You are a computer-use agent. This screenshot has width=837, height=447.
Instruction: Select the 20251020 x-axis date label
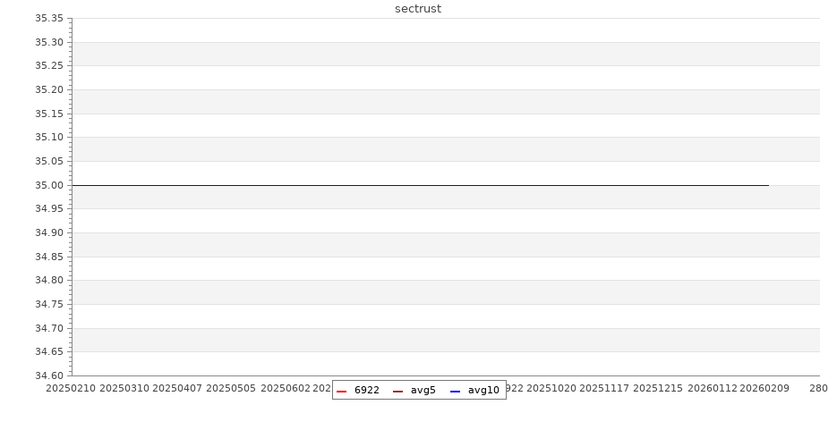pyautogui.click(x=551, y=389)
